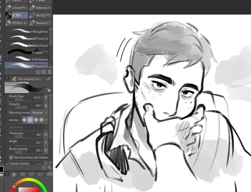Screen dimensions: 251x192
Task: Click the Brush density slider
Action: point(21,152)
